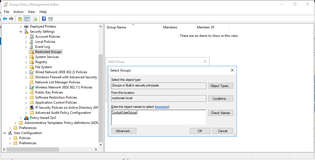315x160 pixels.
Task: Expand the Local Policies node
Action: (x=26, y=42)
